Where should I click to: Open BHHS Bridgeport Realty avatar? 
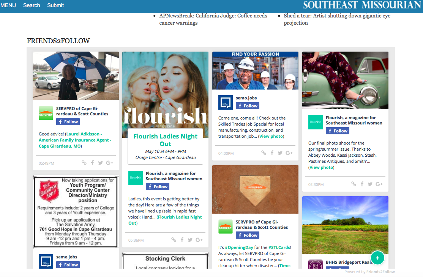click(x=316, y=264)
